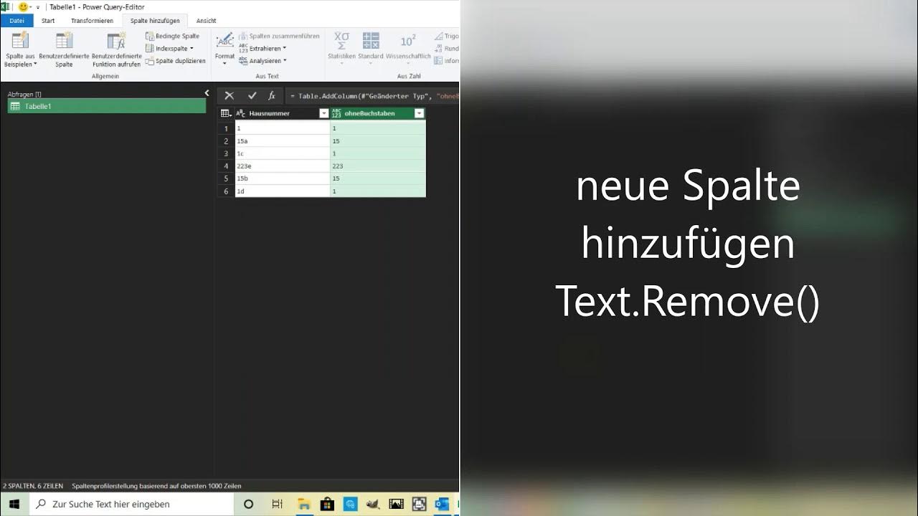Select cell 15a in Hausnummer
Viewport: 918px width, 516px height.
(283, 141)
